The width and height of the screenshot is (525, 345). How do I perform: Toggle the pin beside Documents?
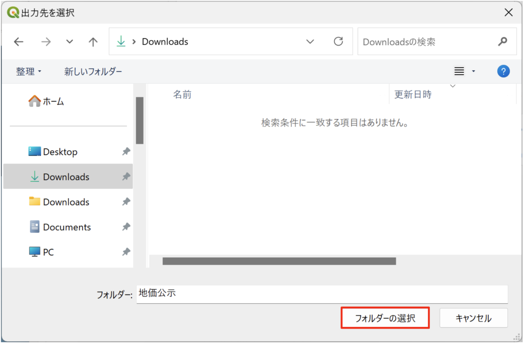click(x=126, y=227)
